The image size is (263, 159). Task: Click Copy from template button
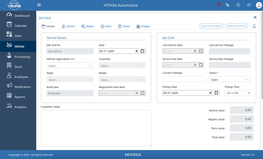(211, 26)
